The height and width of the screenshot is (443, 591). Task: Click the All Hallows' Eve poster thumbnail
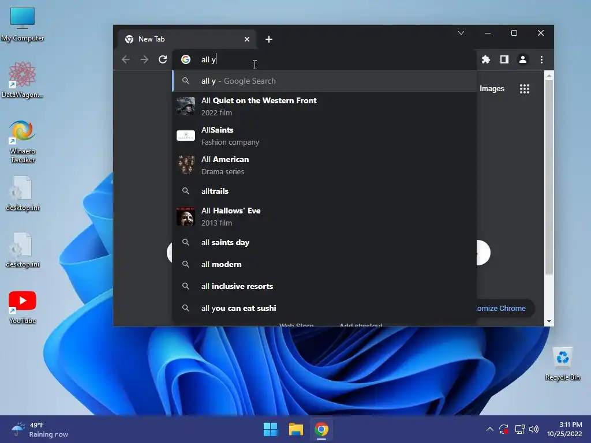tap(186, 217)
